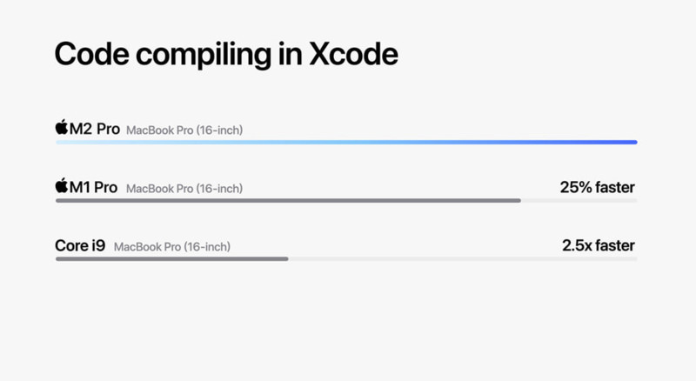Select the 'Code compiling in Xcode' heading
This screenshot has height=381, width=696.
(226, 55)
